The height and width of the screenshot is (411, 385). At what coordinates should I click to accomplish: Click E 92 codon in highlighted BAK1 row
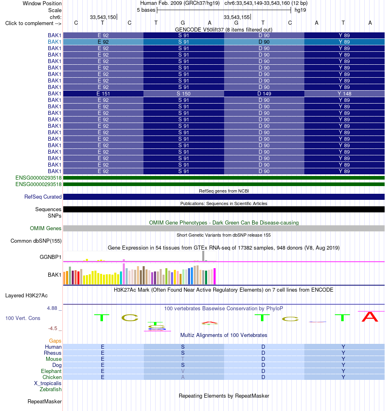pos(103,42)
